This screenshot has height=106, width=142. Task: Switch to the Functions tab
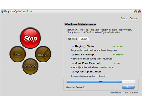[72, 39]
